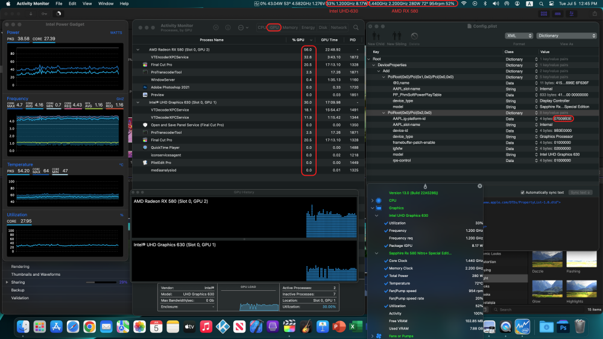603x339 pixels.
Task: Click the Wi-Fi icon in menu bar
Action: pos(464,4)
